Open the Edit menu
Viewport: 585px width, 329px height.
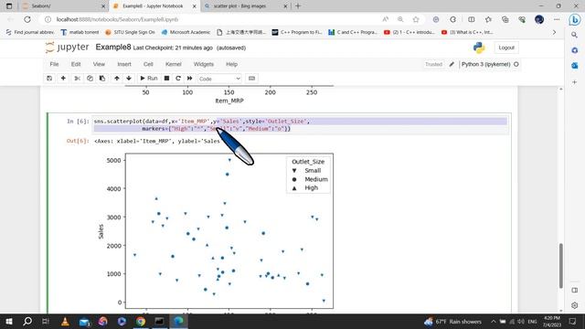coord(76,64)
